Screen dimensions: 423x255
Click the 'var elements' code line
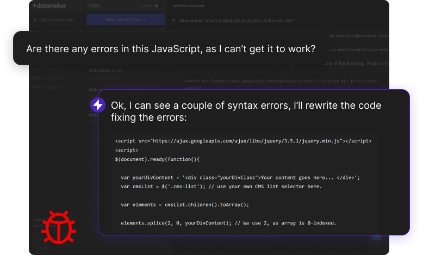pos(185,204)
